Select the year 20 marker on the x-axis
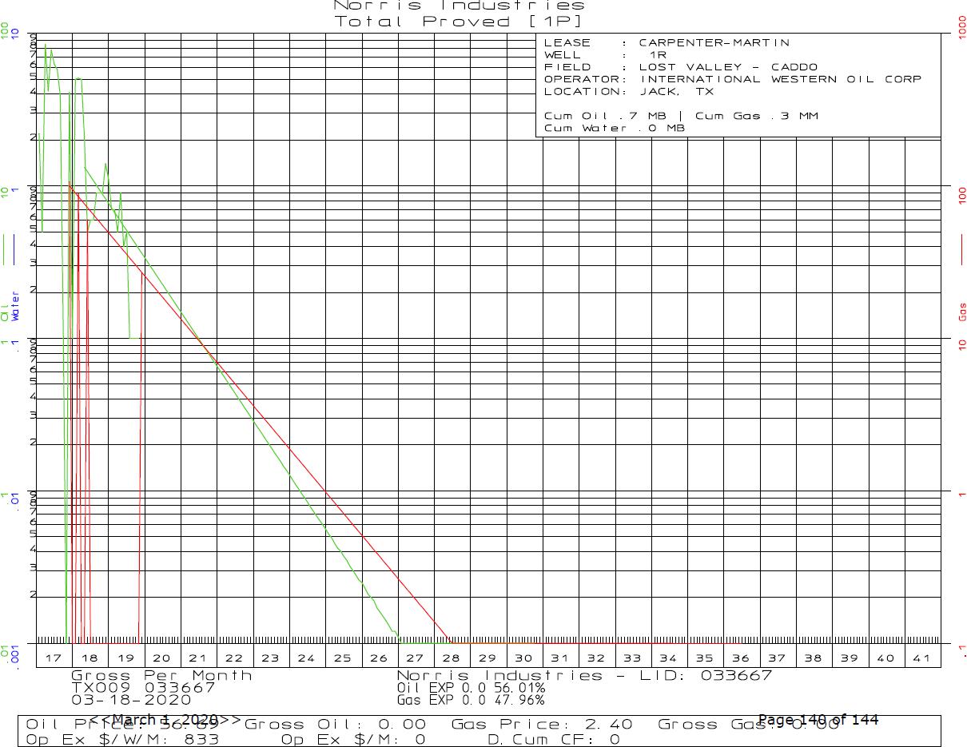The width and height of the screenshot is (967, 747). click(x=162, y=658)
